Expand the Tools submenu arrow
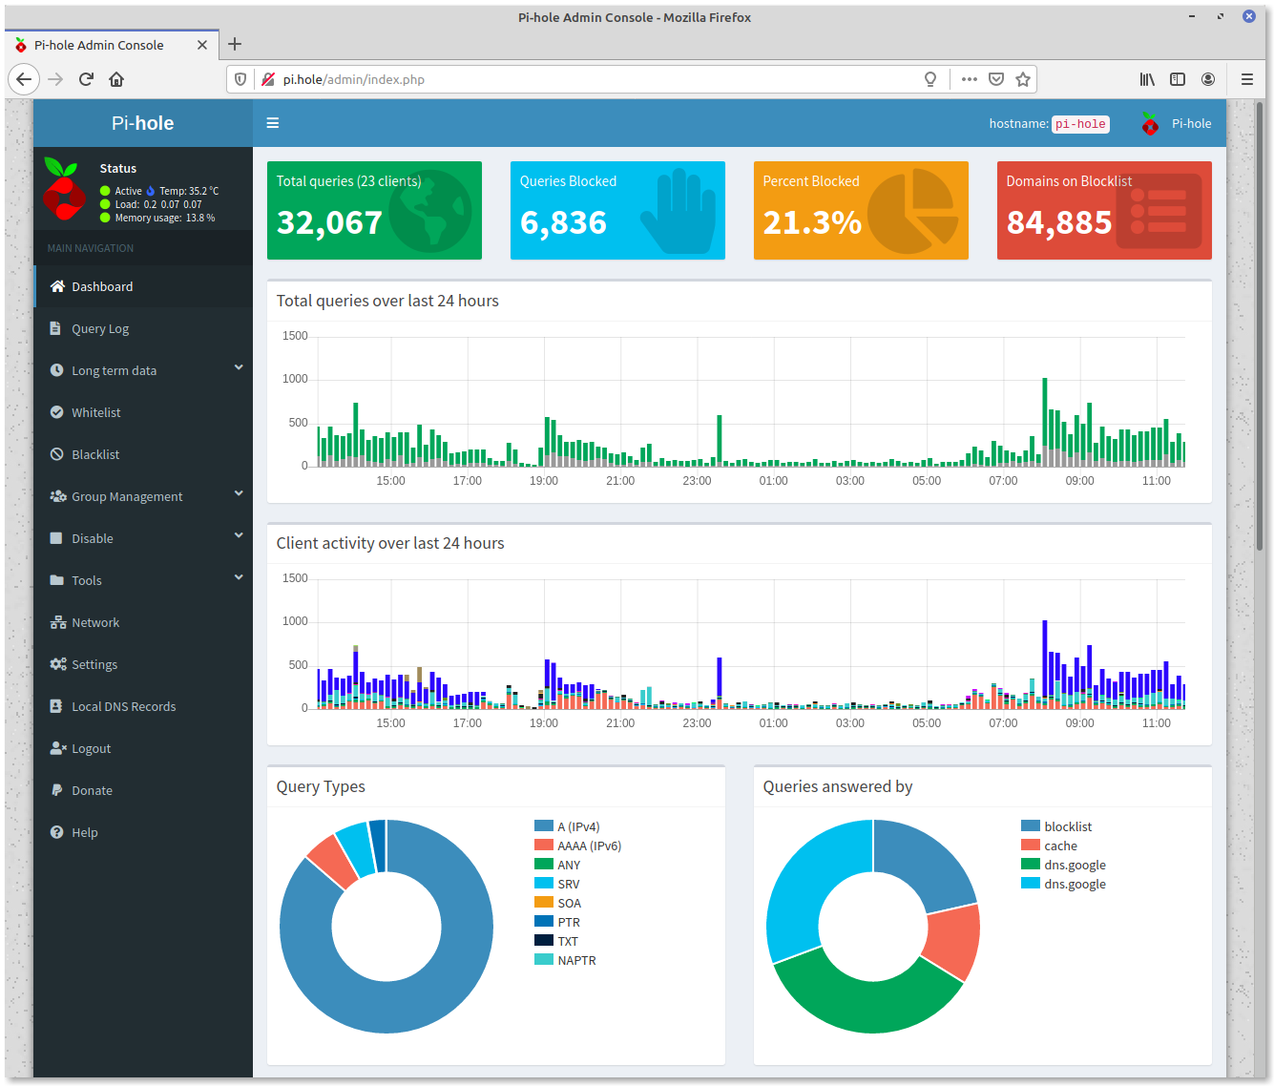Viewport: 1274px width, 1086px height. click(x=239, y=577)
